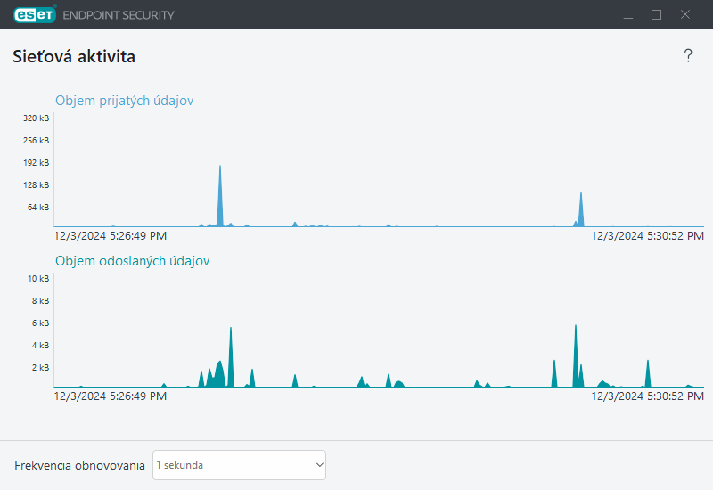Open help with the question mark icon
This screenshot has width=713, height=490.
click(x=688, y=56)
